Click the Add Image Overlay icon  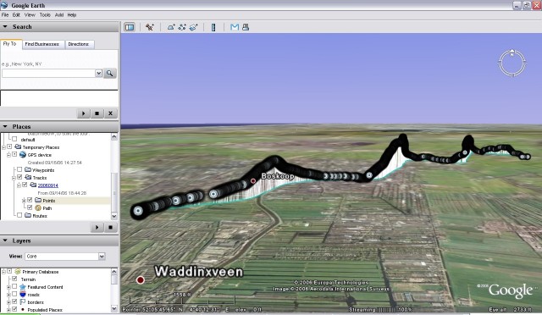click(193, 27)
